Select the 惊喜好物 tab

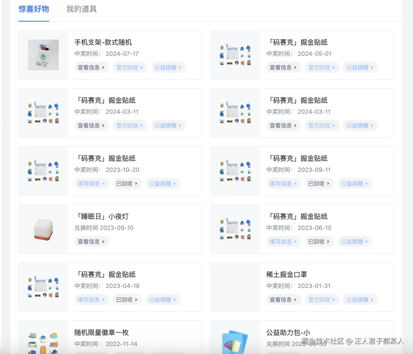pyautogui.click(x=34, y=9)
